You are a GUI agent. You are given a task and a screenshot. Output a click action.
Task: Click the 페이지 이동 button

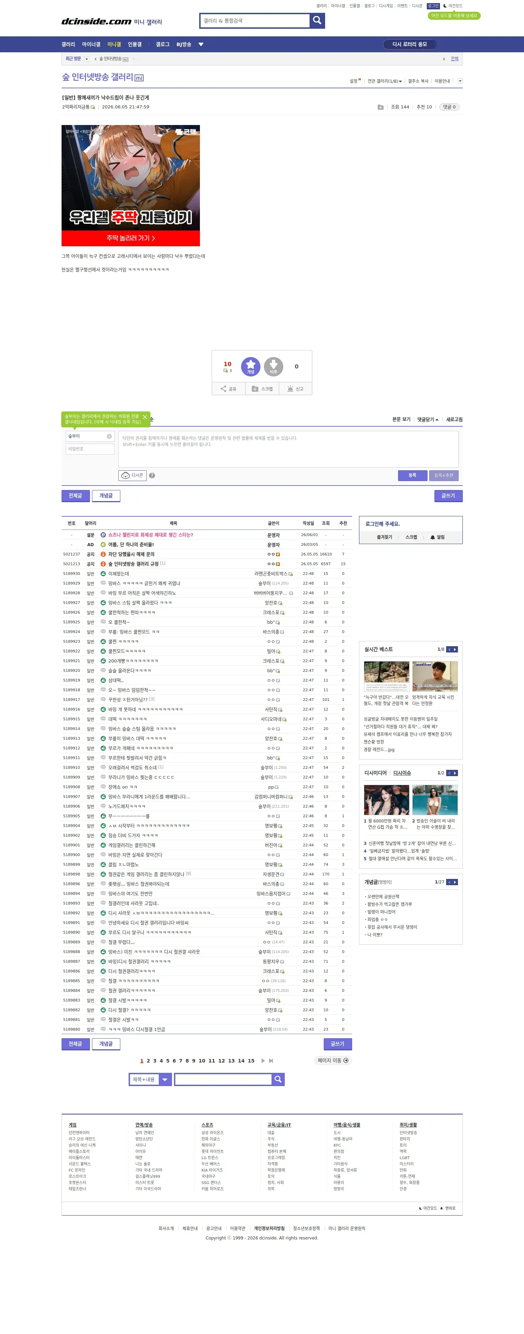coord(333,1060)
